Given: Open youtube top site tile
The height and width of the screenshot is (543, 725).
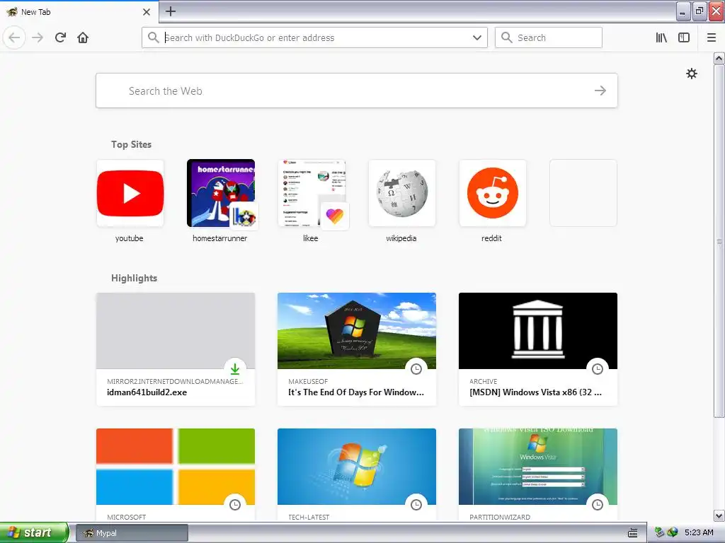Looking at the screenshot, I should (x=130, y=193).
